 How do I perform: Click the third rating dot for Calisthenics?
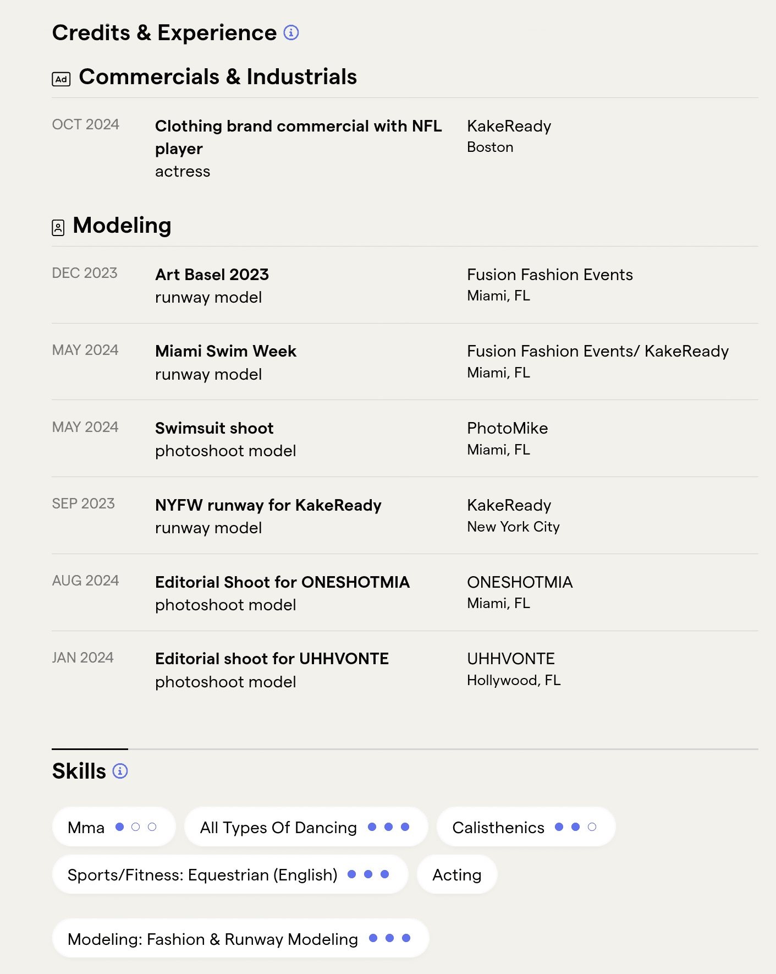[592, 827]
